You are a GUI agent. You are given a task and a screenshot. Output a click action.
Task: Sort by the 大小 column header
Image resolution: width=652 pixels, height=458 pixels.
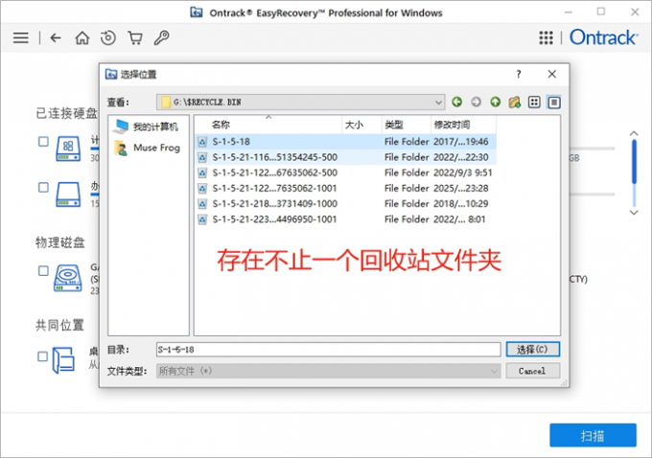(x=361, y=125)
